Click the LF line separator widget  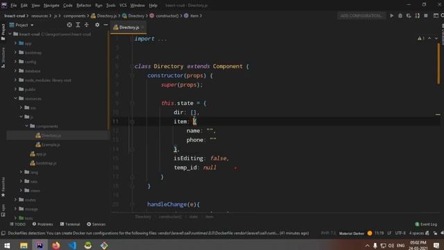point(389,233)
